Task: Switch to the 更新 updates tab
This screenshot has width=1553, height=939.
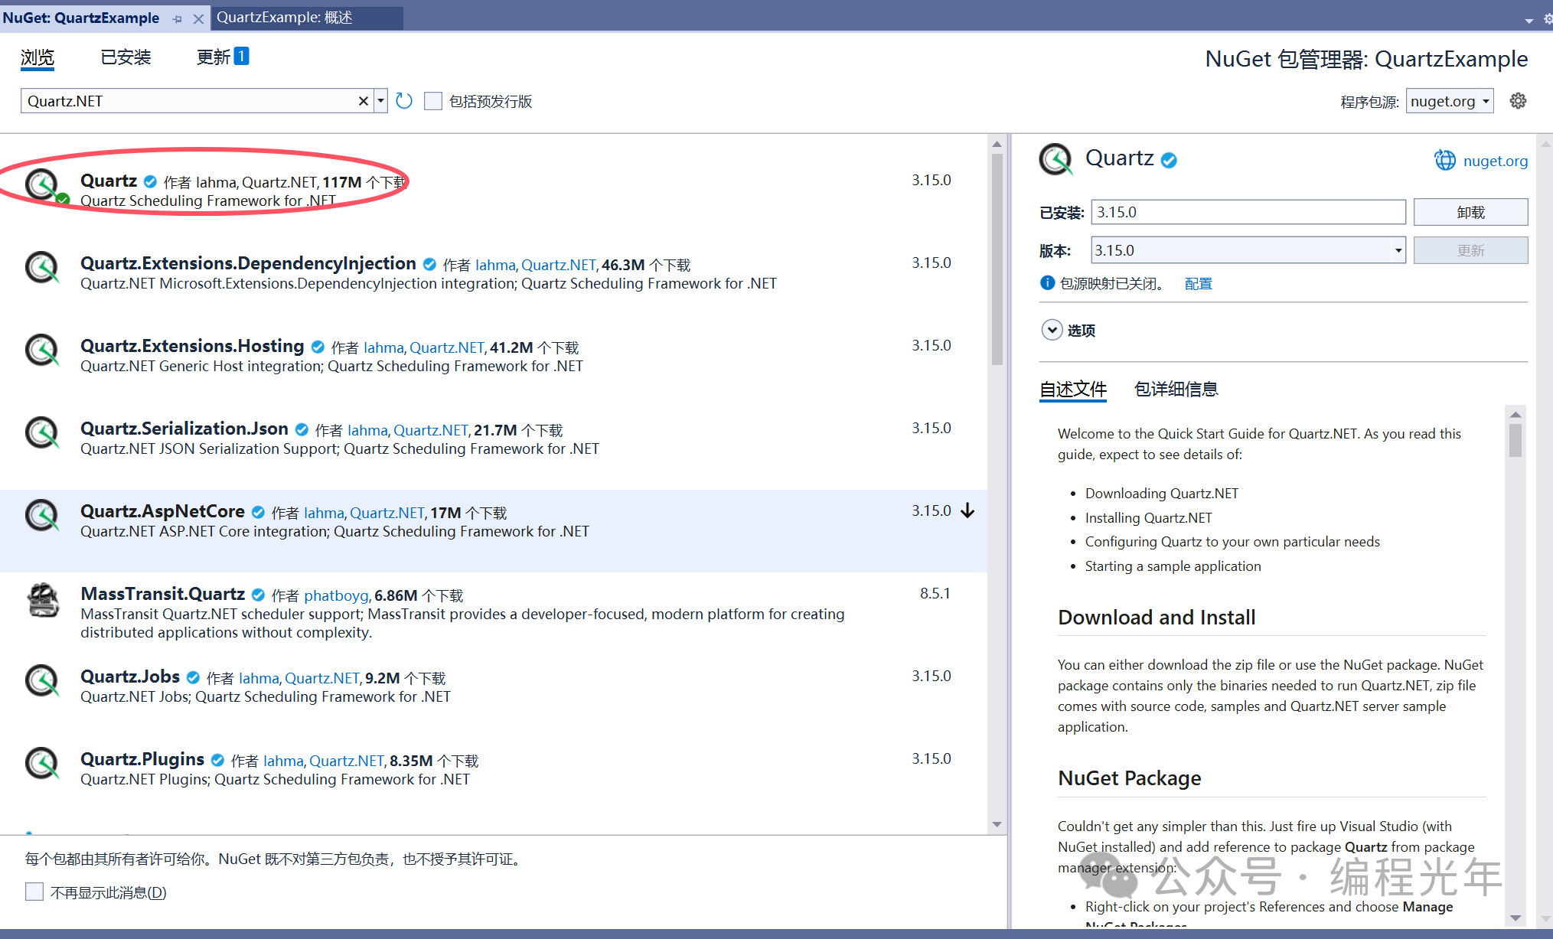Action: (214, 57)
